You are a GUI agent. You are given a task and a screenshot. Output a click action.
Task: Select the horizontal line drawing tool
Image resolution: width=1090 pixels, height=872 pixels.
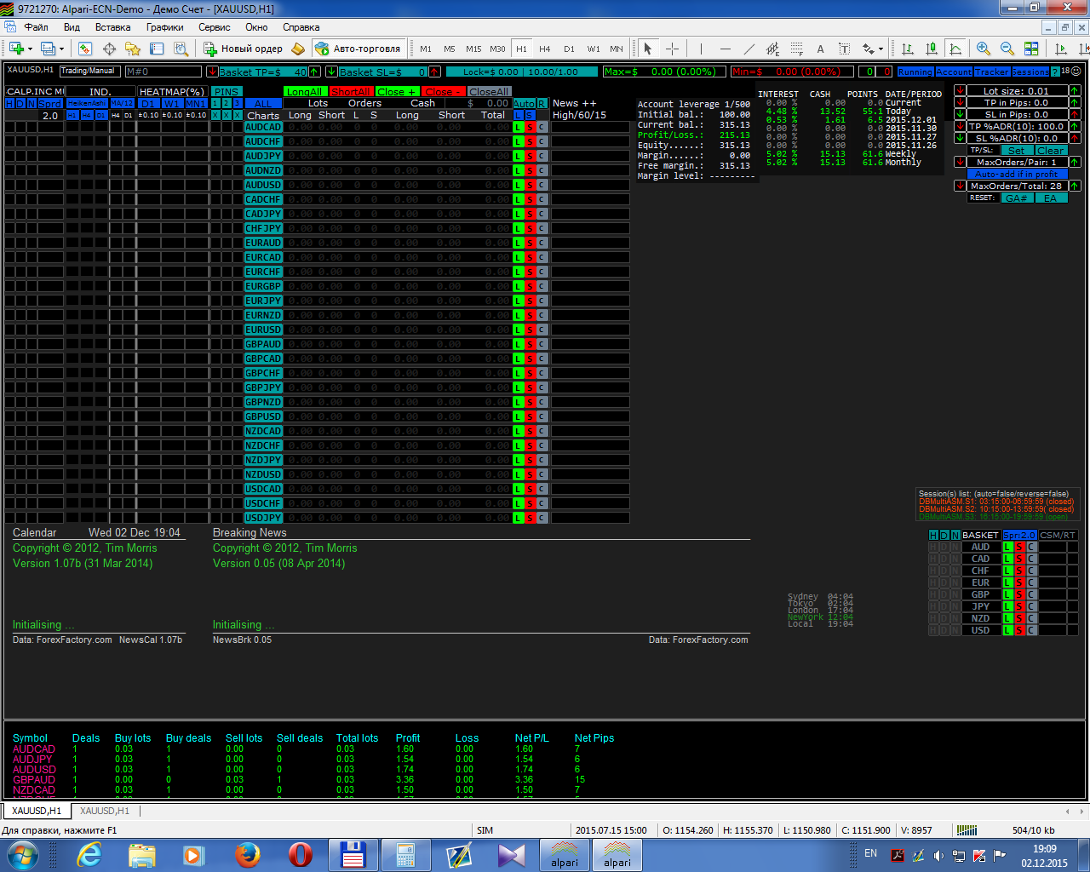click(x=725, y=49)
